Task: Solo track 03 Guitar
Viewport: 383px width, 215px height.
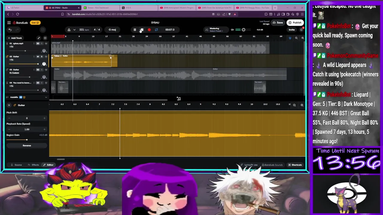Action: click(x=42, y=70)
